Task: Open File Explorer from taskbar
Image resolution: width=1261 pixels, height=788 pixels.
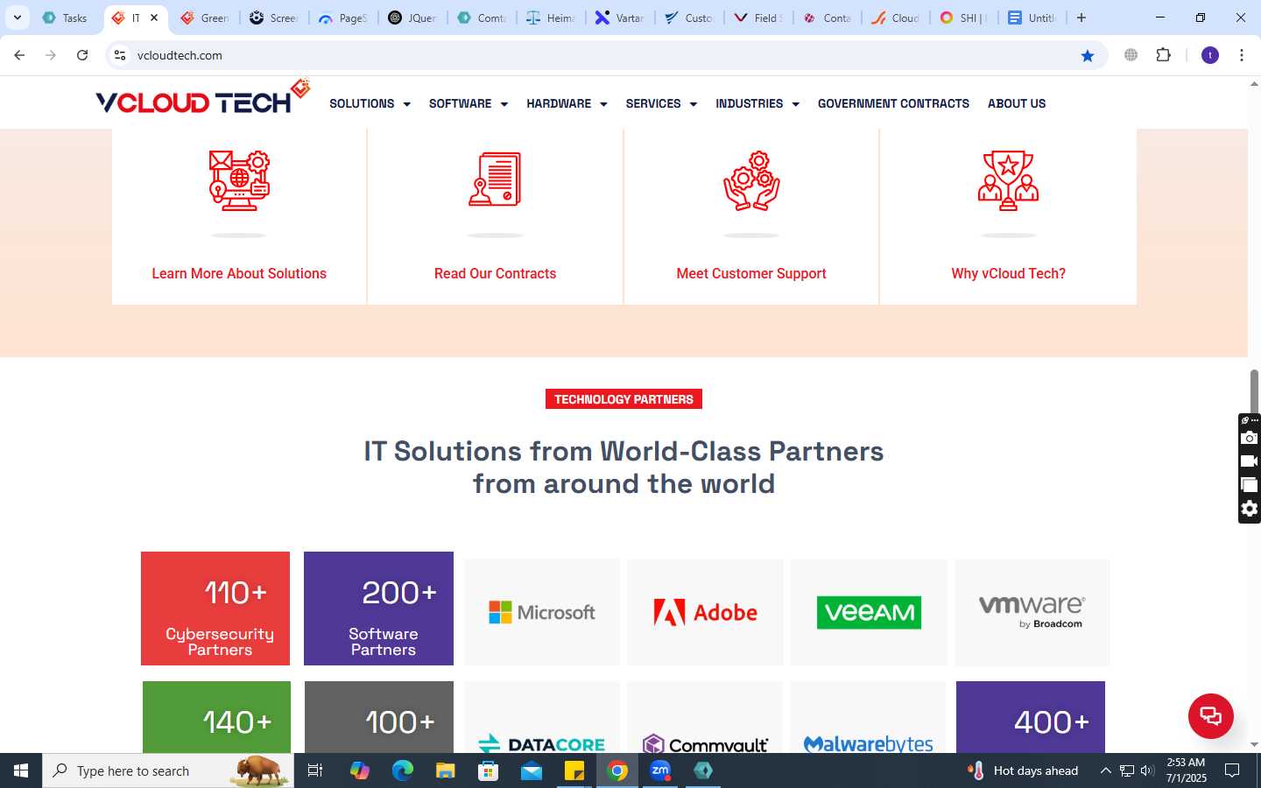Action: coord(446,770)
